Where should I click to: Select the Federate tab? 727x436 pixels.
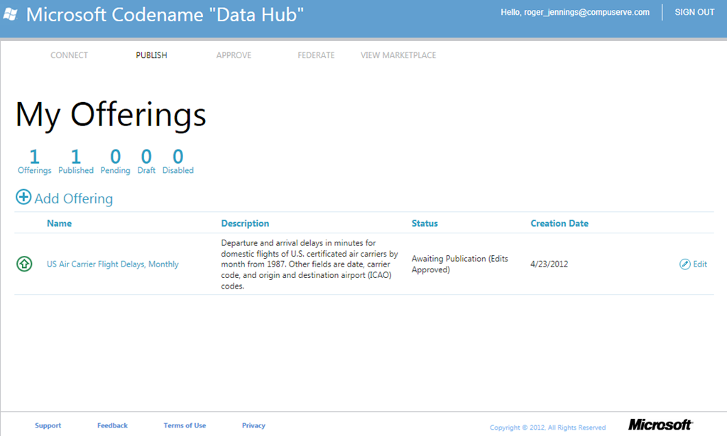tap(316, 55)
